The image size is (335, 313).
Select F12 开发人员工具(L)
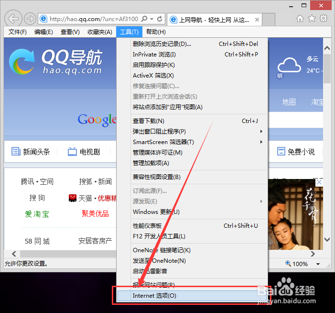pos(192,236)
